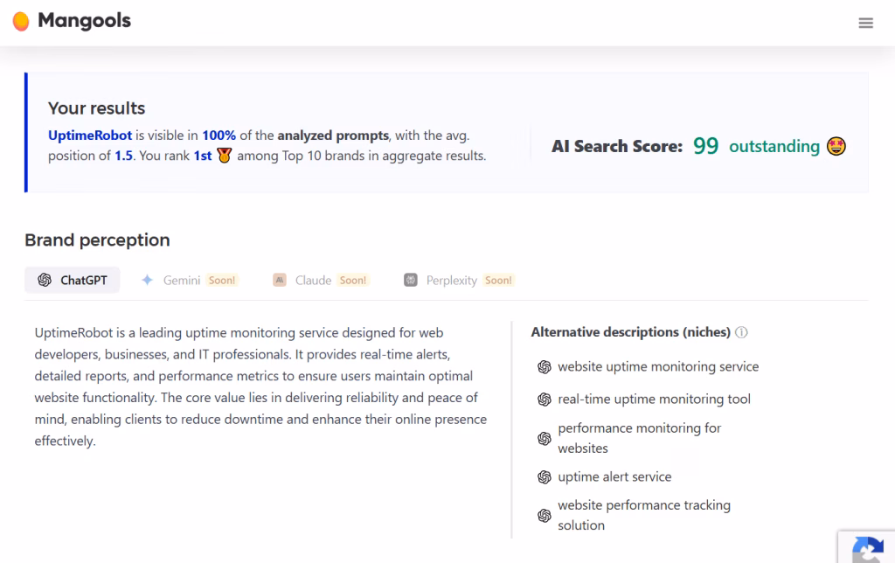Click the 'uptime alert service' niche text
The image size is (895, 563).
[614, 476]
